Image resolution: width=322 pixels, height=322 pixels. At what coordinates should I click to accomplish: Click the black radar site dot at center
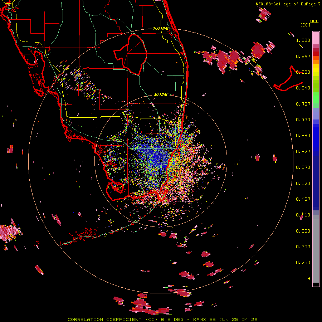click(x=161, y=161)
